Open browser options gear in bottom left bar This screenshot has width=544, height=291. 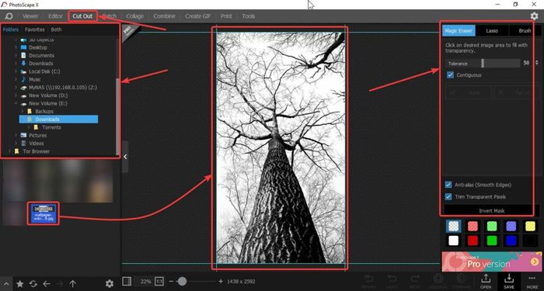[110, 284]
